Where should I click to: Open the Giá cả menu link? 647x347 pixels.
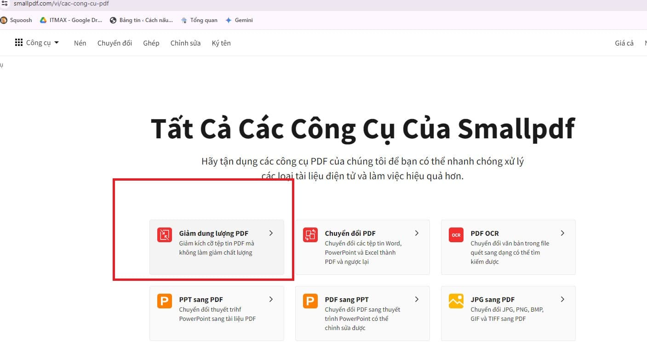(x=624, y=43)
